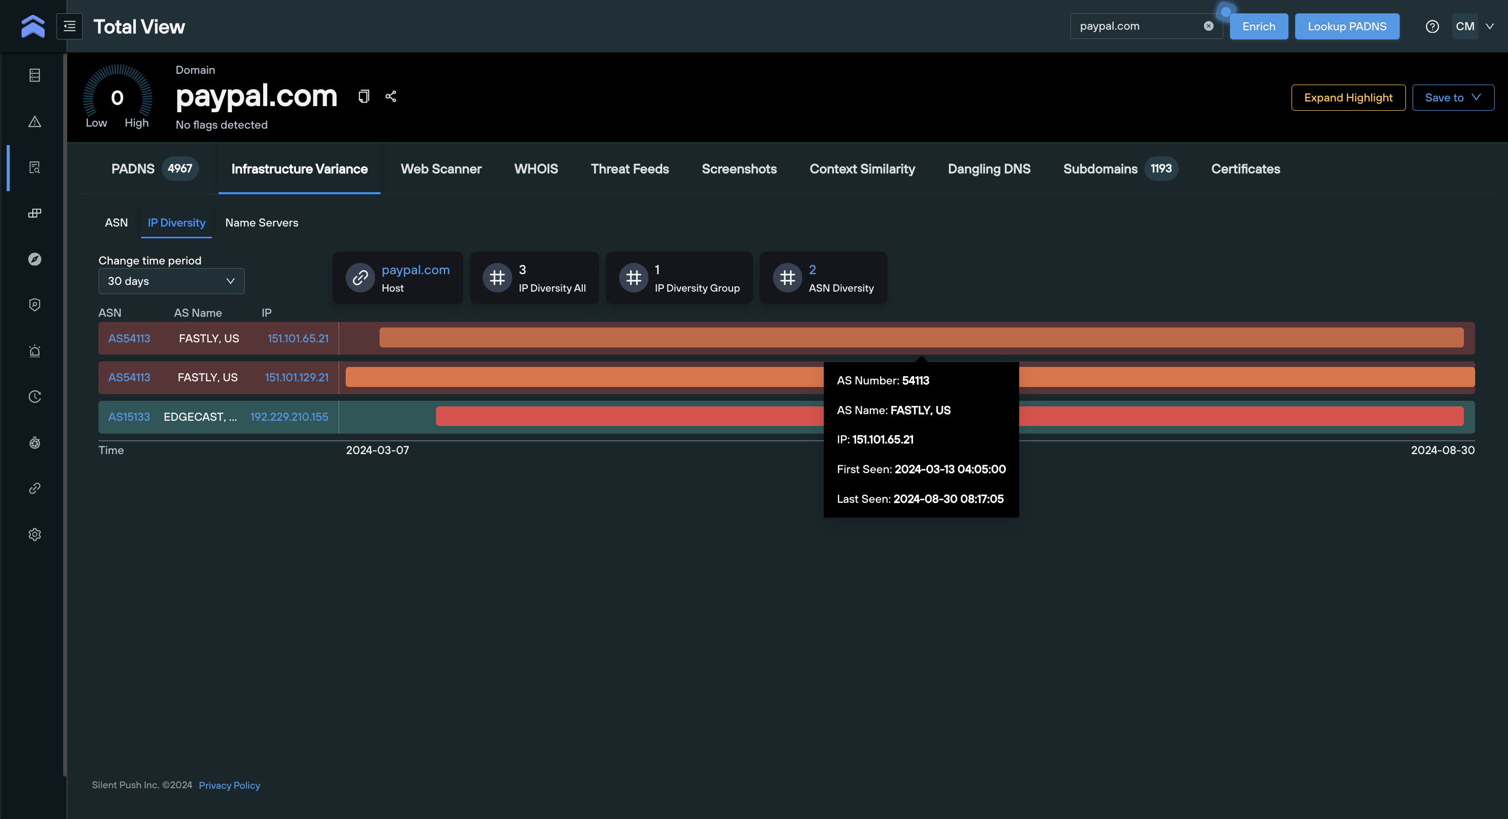Click the CM user avatar

[1465, 26]
